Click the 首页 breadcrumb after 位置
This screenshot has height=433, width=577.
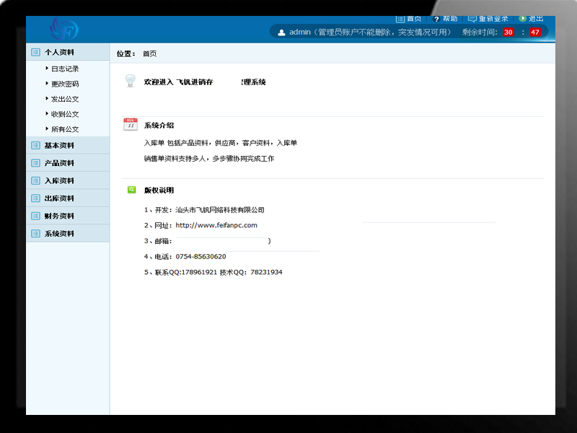point(149,54)
